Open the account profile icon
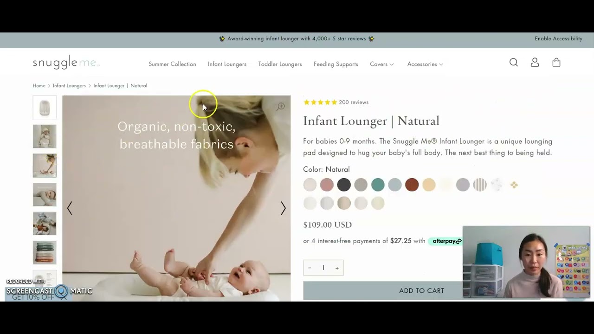Viewport: 594px width, 334px height. [535, 63]
